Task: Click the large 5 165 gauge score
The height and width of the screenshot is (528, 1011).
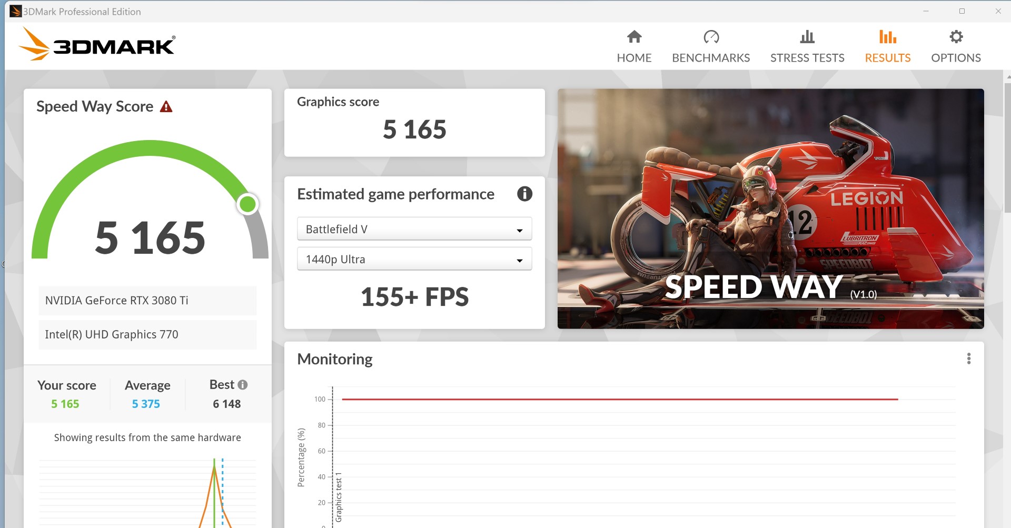Action: pyautogui.click(x=150, y=237)
